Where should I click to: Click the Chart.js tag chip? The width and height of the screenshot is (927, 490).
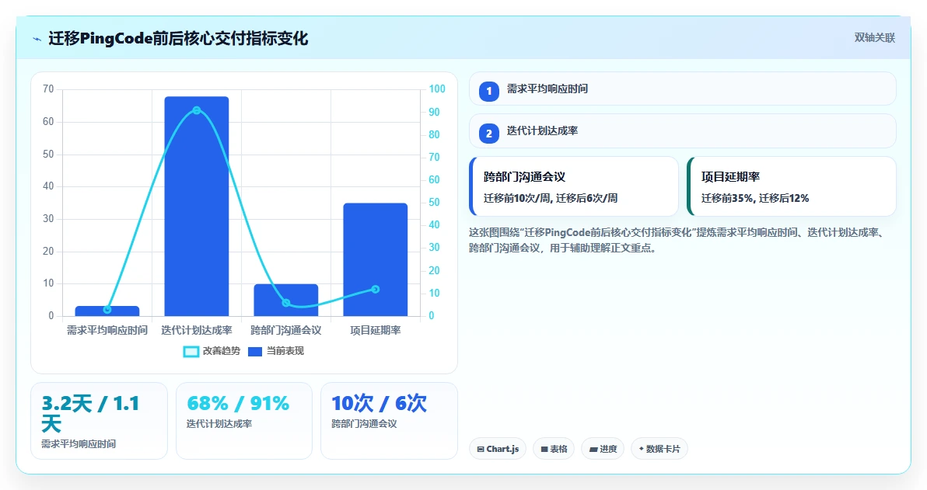point(498,449)
